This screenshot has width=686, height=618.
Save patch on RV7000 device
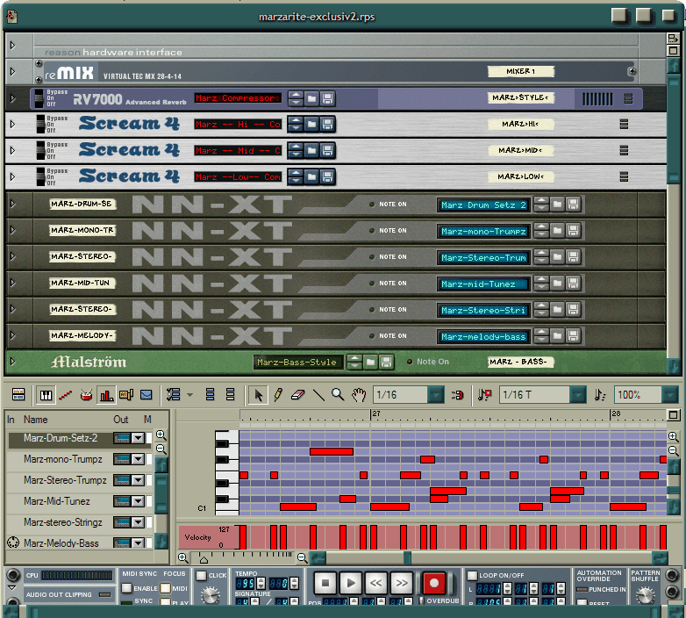[x=327, y=98]
